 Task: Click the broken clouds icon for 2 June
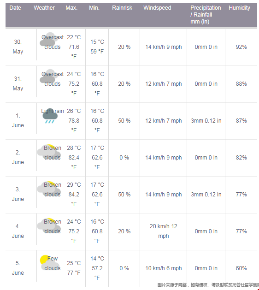[49, 151]
